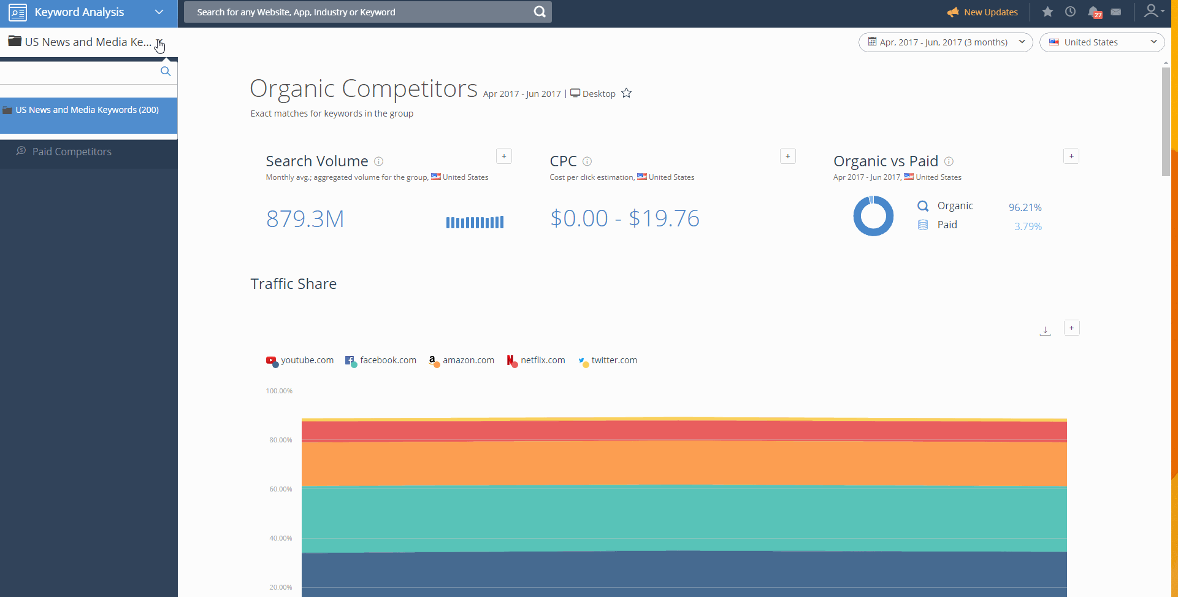
Task: Add Organic vs Paid widget with plus button
Action: 1071,156
